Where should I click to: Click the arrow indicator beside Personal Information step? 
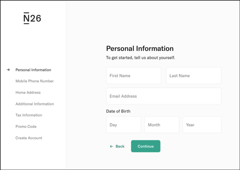pyautogui.click(x=8, y=70)
